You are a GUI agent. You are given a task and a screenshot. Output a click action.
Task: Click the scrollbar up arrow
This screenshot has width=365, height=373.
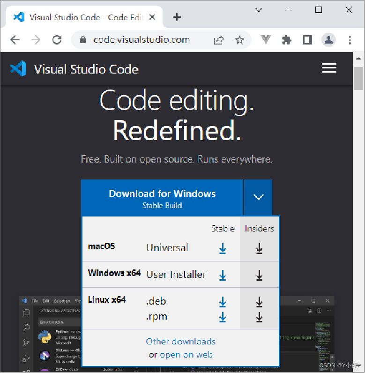tap(358, 58)
